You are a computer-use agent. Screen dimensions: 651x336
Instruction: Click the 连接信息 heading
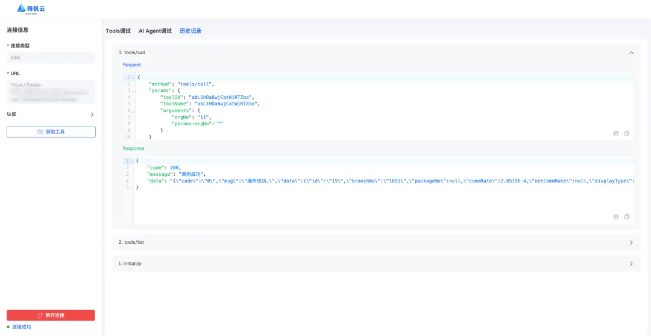pos(18,30)
